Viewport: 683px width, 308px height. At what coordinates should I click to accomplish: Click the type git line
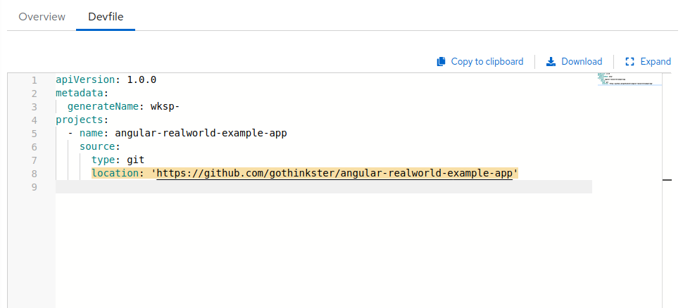point(118,160)
